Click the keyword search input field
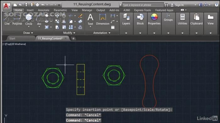Viewport: 220px width, 123px height. coord(143,5)
